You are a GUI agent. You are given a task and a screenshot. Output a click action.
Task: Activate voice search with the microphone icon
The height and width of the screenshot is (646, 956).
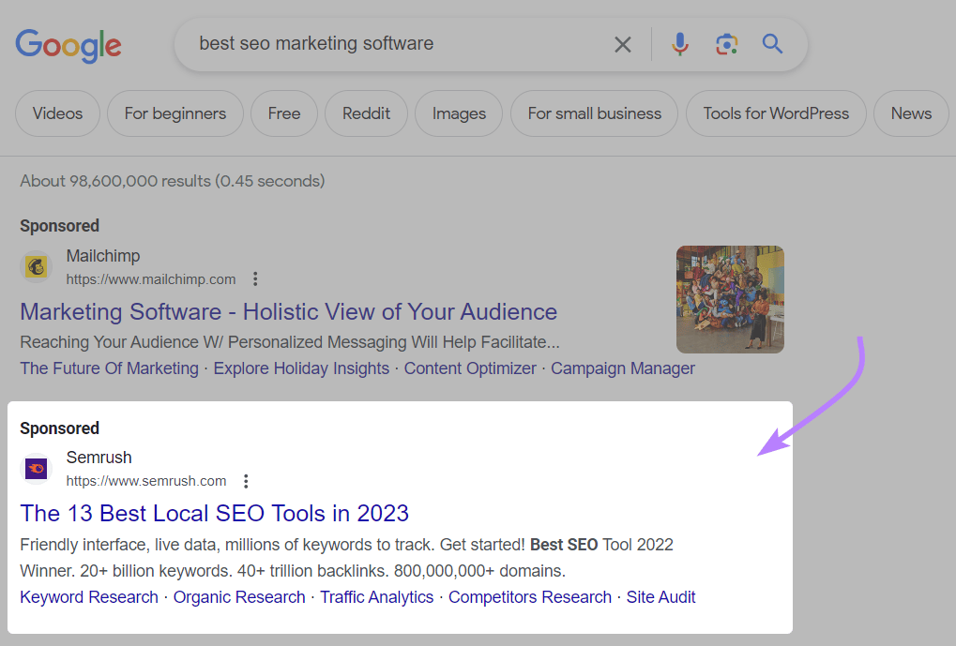pyautogui.click(x=678, y=43)
